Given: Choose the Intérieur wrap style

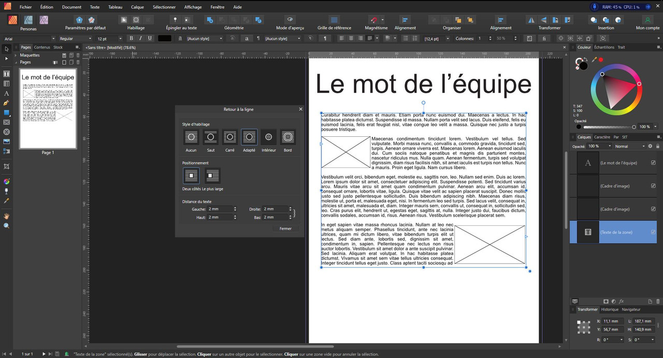Looking at the screenshot, I should [x=268, y=137].
